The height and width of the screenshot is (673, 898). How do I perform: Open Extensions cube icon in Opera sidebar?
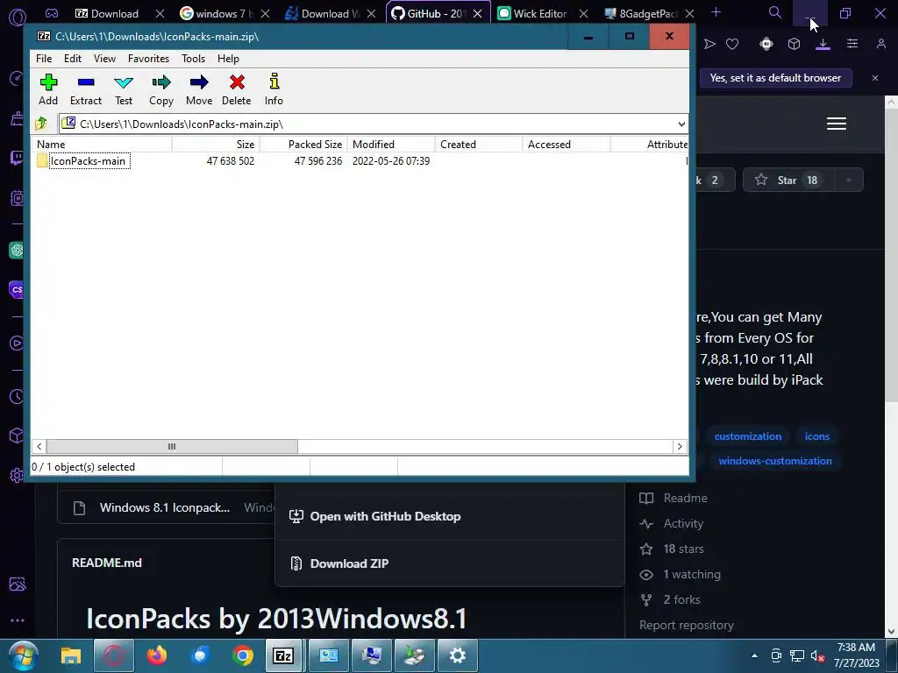coord(18,436)
